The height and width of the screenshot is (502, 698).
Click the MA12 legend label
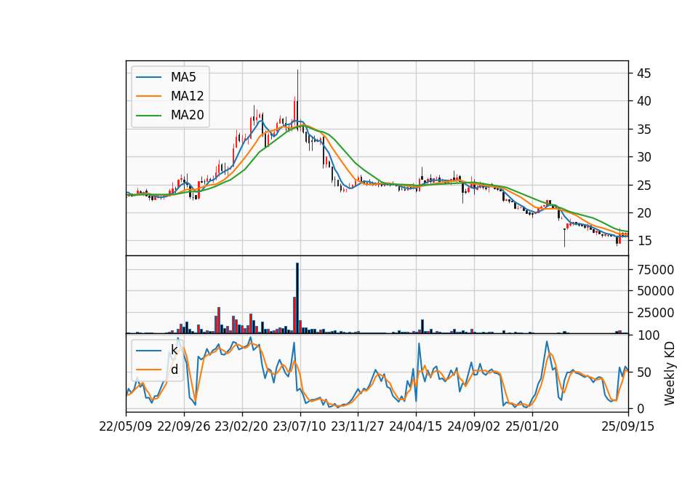pos(187,96)
